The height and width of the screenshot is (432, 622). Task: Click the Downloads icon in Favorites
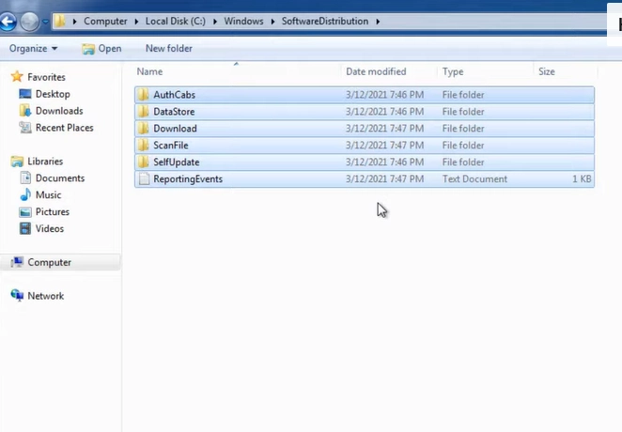[x=25, y=111]
